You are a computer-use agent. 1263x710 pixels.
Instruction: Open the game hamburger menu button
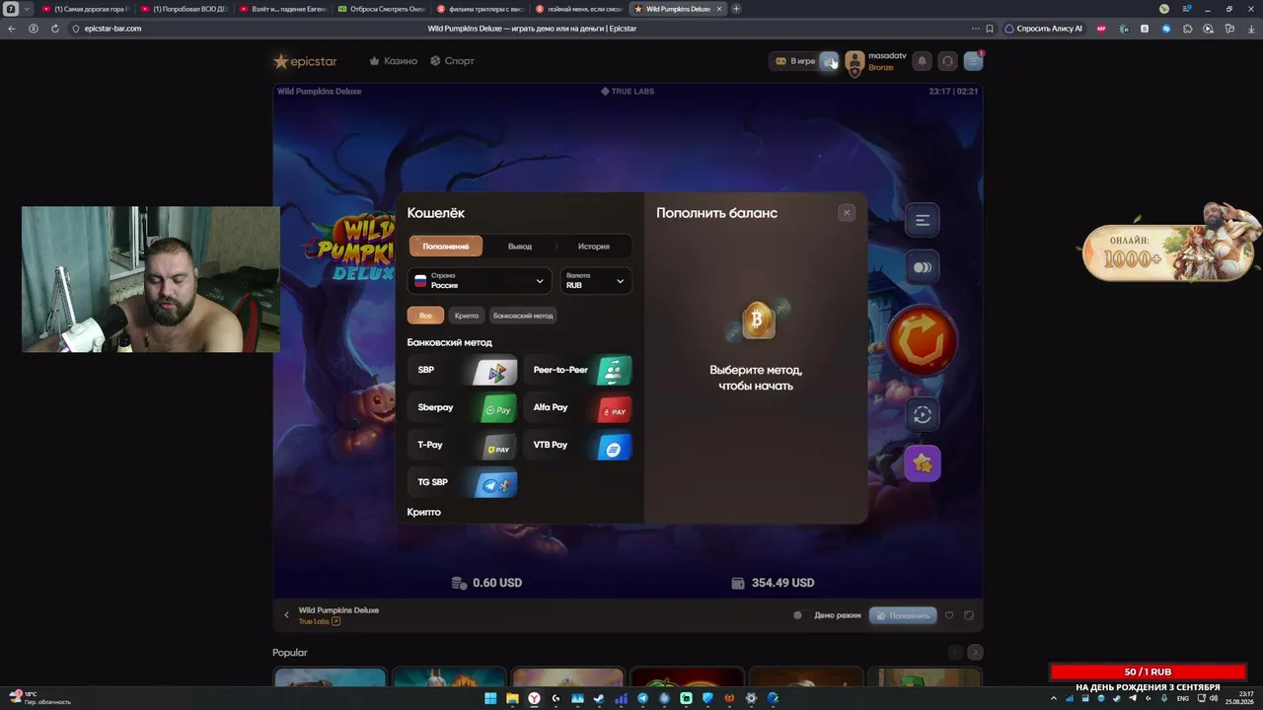[923, 220]
